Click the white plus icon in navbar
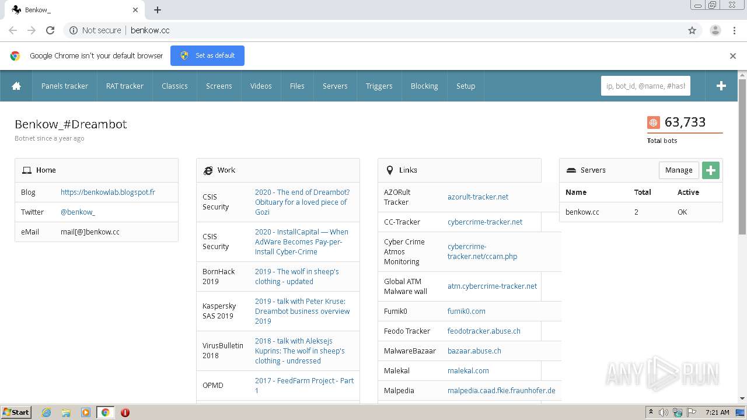Image resolution: width=747 pixels, height=420 pixels. (x=721, y=86)
